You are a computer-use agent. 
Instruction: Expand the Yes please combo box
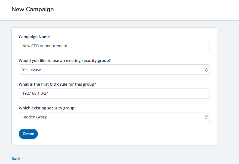click(114, 70)
